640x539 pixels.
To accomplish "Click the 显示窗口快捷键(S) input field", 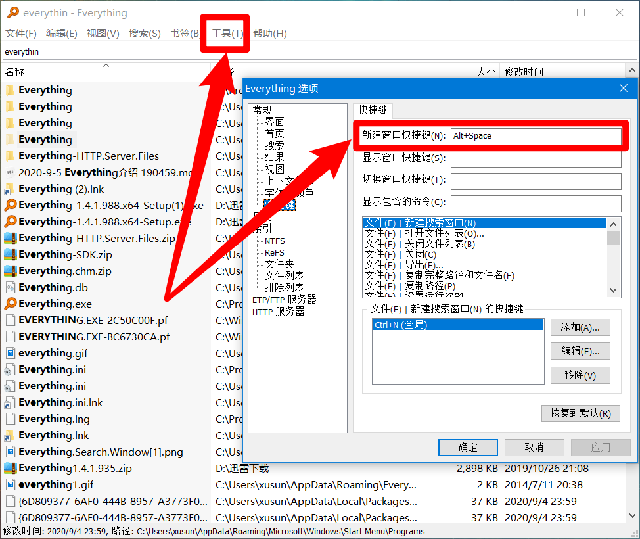I will (536, 159).
